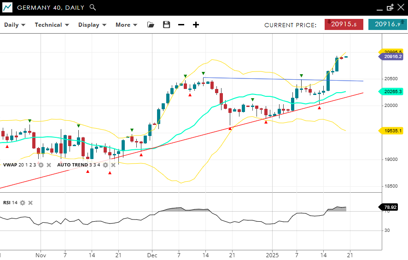Save chart using the floppy disk icon
408x260 pixels.
[167, 25]
